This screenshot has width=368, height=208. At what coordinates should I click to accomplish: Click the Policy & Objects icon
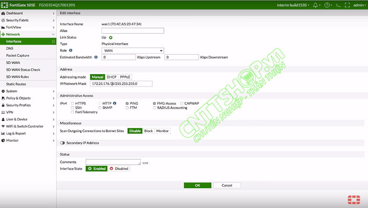pos(3,98)
